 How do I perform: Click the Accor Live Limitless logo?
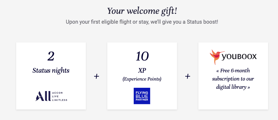[51, 96]
